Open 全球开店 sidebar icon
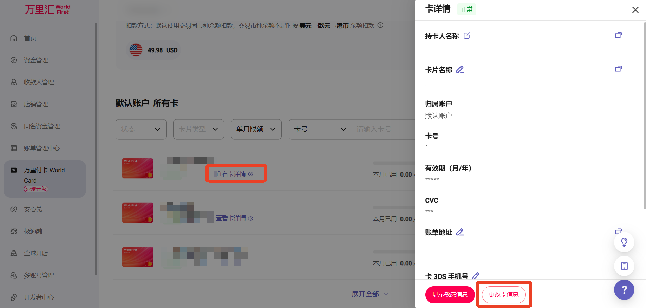The width and height of the screenshot is (646, 308). point(14,253)
